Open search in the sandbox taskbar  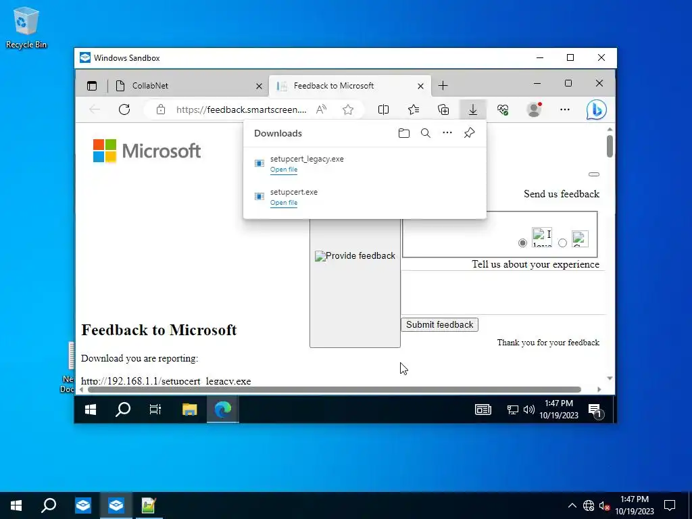123,410
